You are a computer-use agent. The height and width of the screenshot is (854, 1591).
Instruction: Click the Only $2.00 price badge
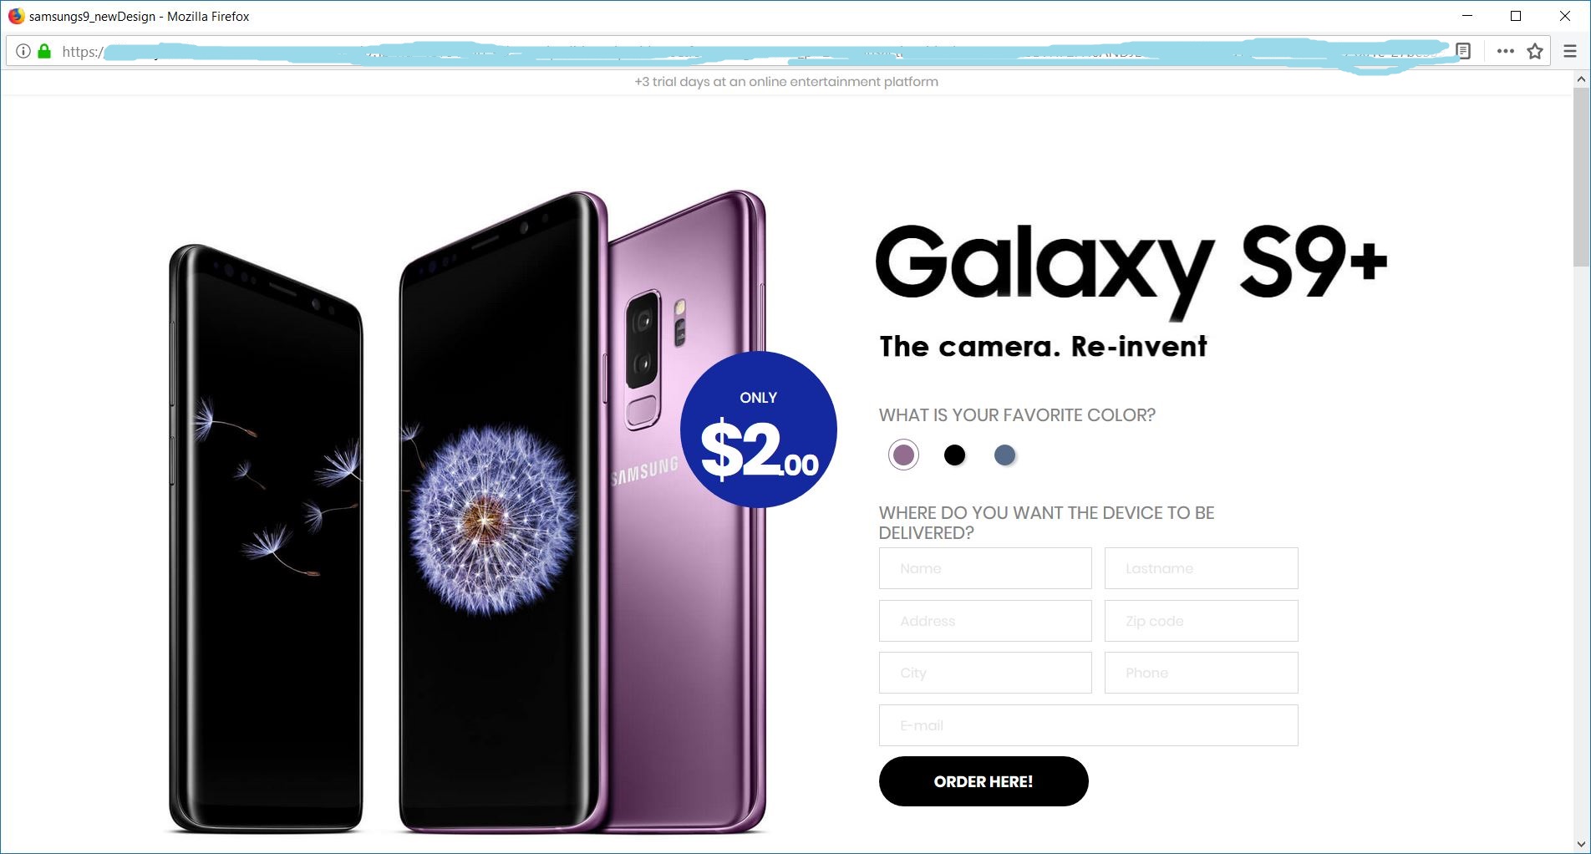[x=759, y=430]
